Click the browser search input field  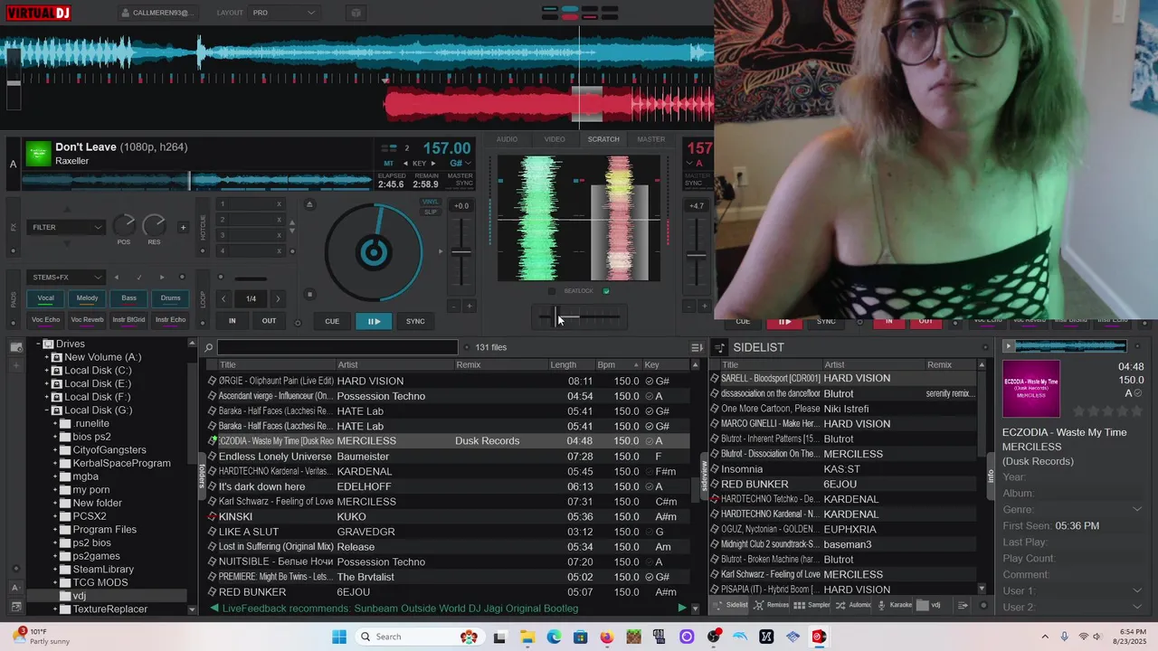tap(337, 347)
